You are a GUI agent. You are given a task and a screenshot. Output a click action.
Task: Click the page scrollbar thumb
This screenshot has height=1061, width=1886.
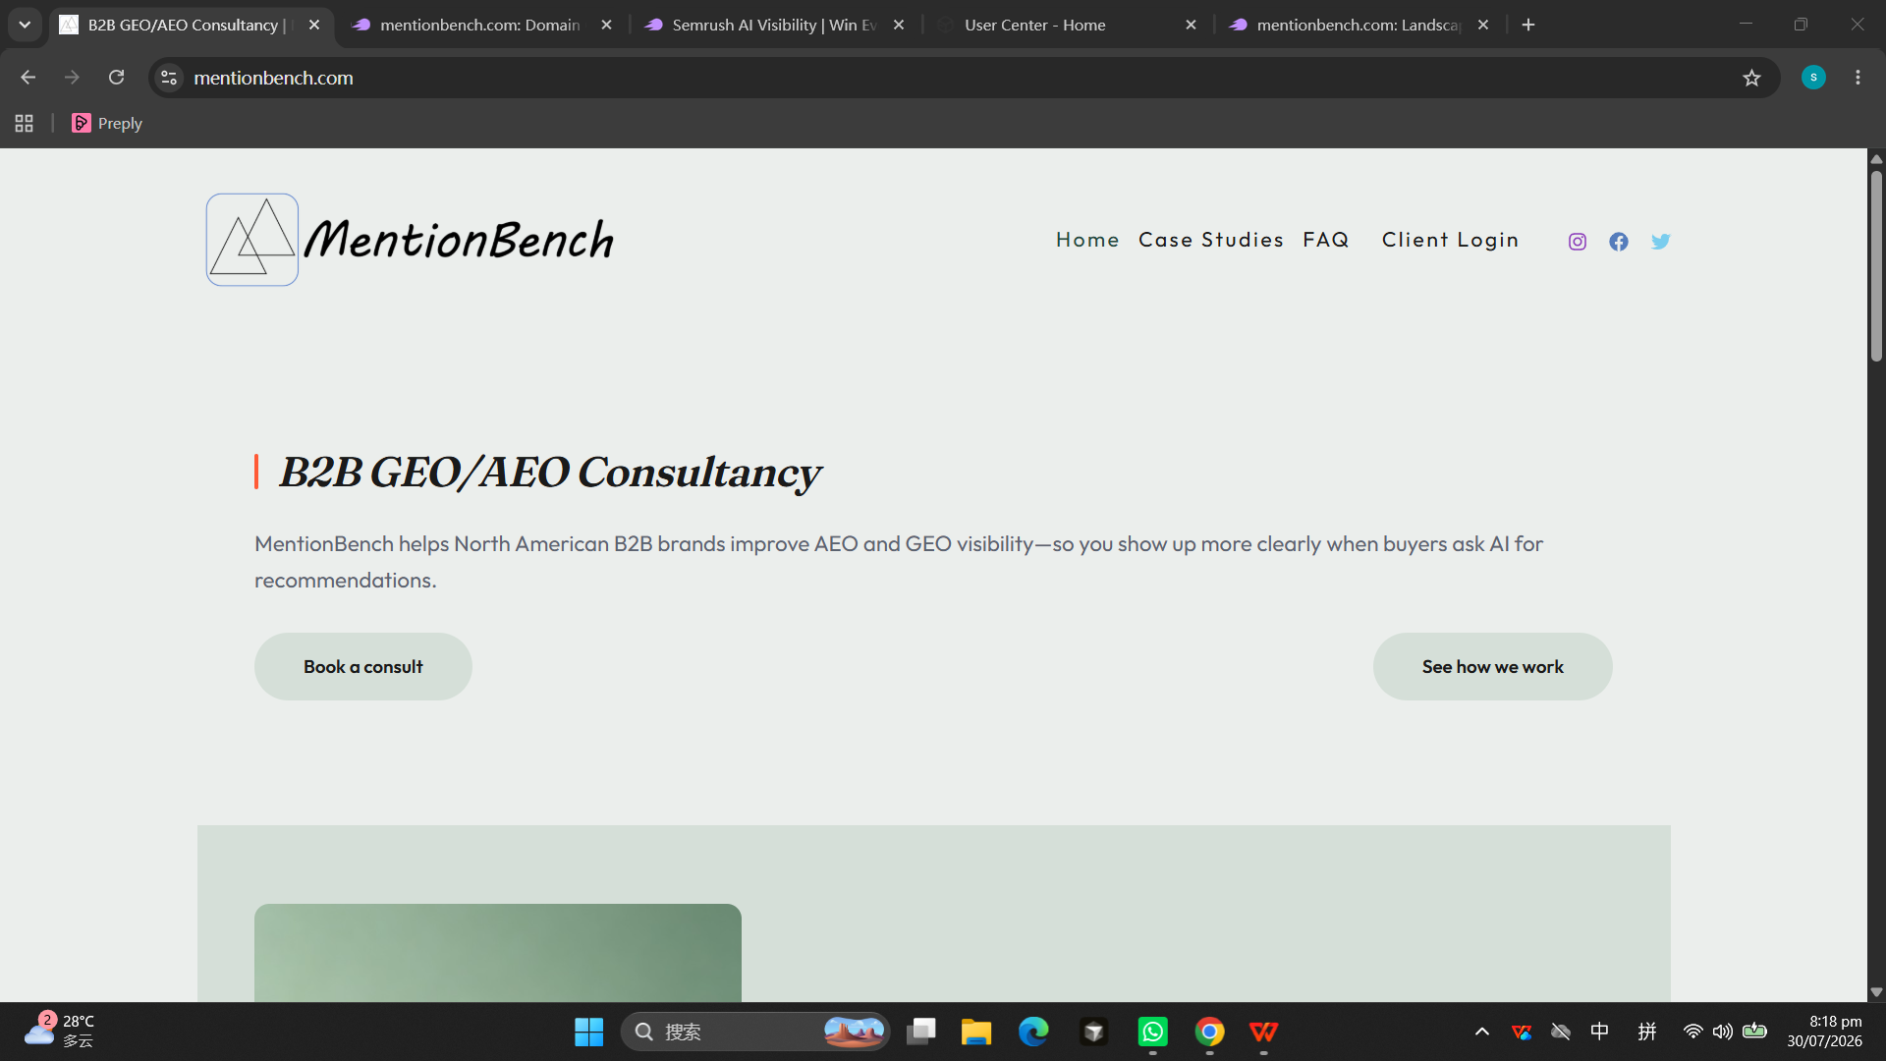[x=1876, y=265]
